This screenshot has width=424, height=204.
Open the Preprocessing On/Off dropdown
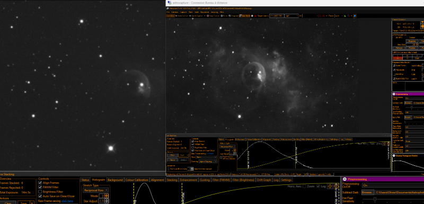393,185
